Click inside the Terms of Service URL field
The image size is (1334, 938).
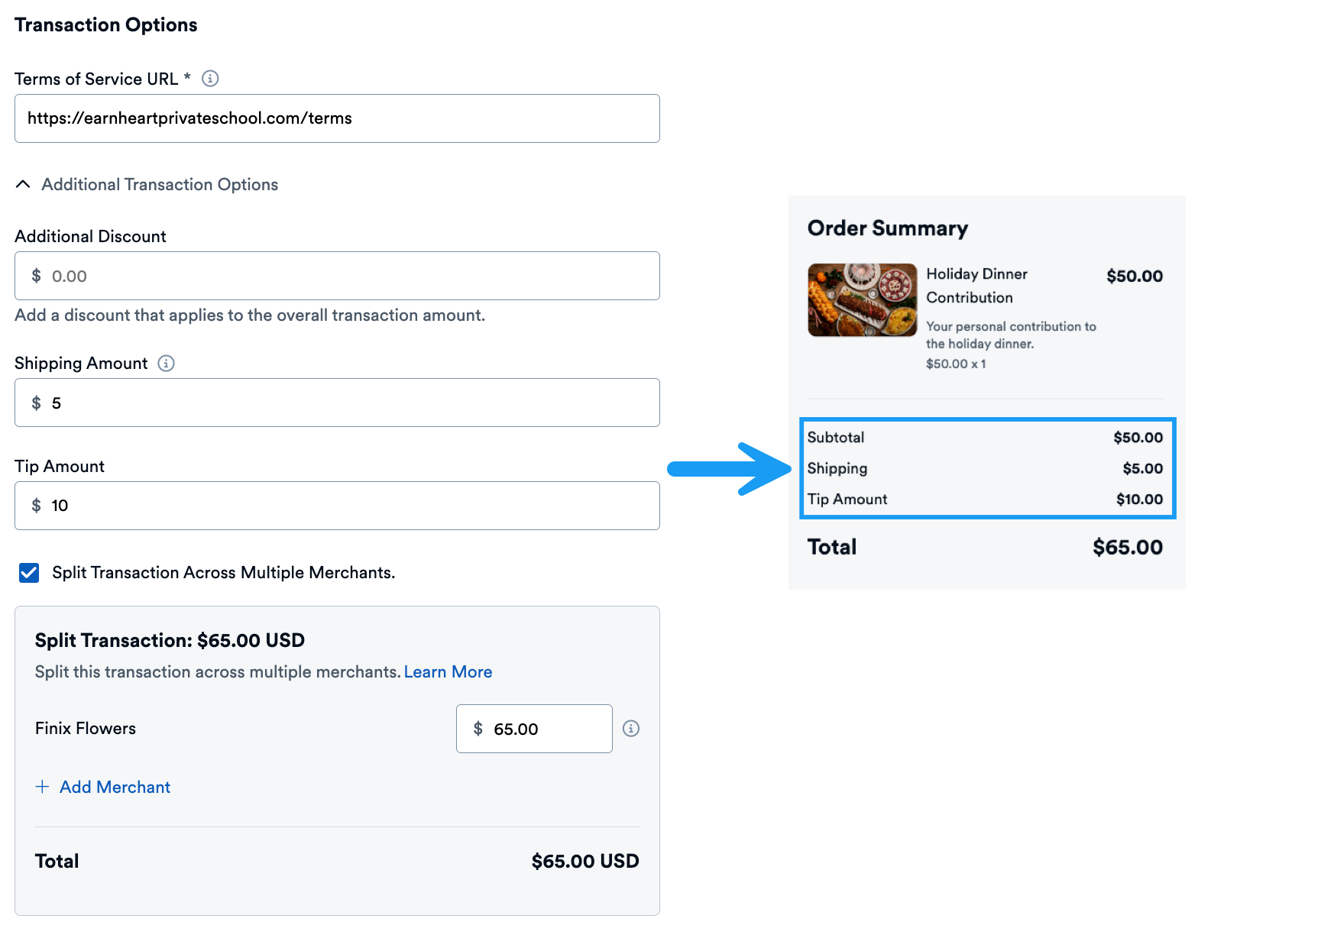tap(337, 118)
